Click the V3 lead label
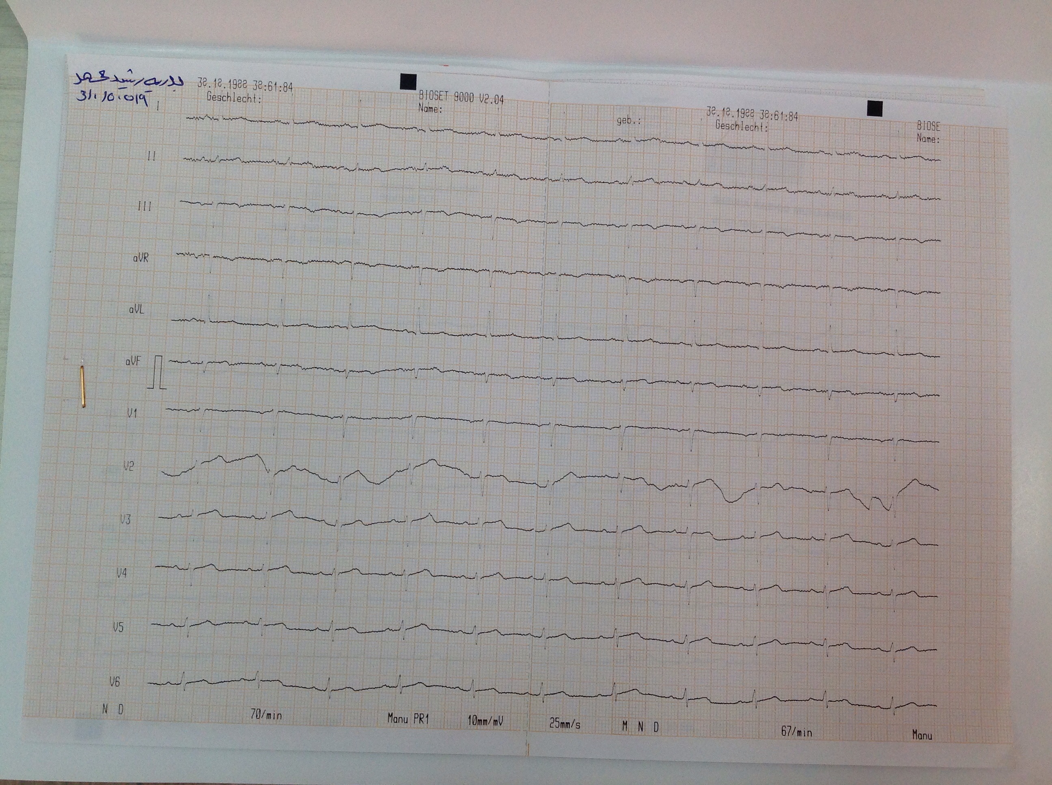Screen dimensions: 1052x785 125,519
